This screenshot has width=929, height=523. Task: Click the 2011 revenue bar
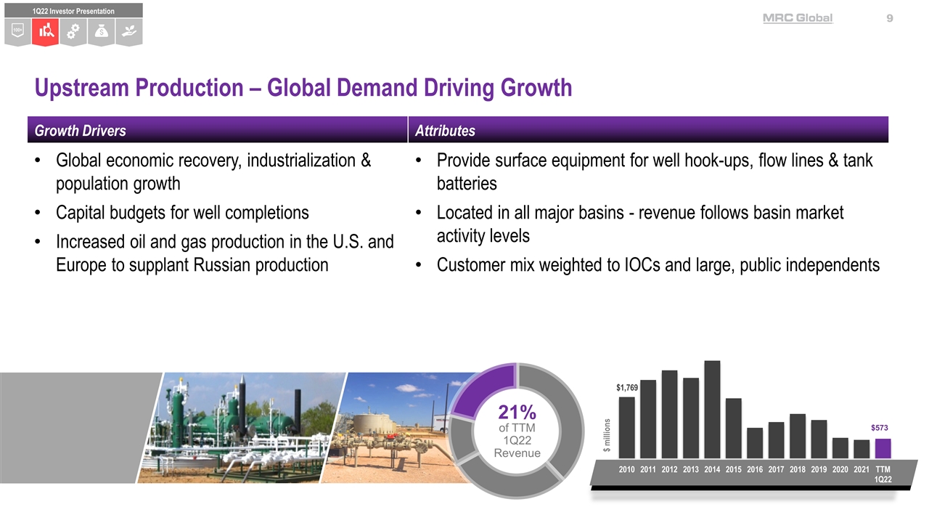pos(648,421)
